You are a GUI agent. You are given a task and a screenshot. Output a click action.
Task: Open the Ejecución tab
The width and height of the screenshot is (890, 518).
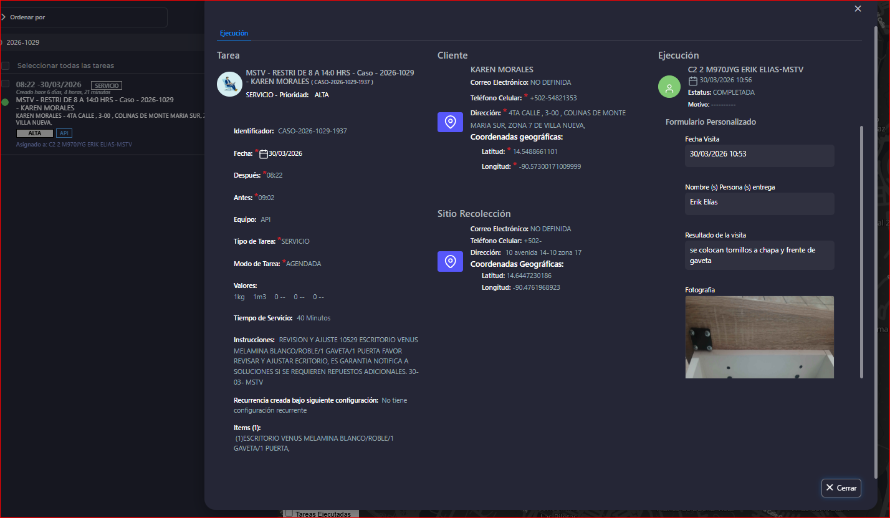coord(234,33)
